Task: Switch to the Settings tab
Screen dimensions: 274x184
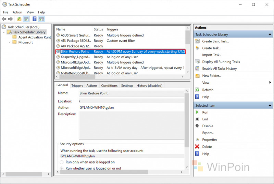Action: [127, 86]
